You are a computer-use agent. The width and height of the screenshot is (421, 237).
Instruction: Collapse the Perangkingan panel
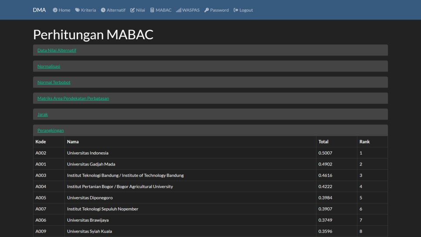[51, 130]
